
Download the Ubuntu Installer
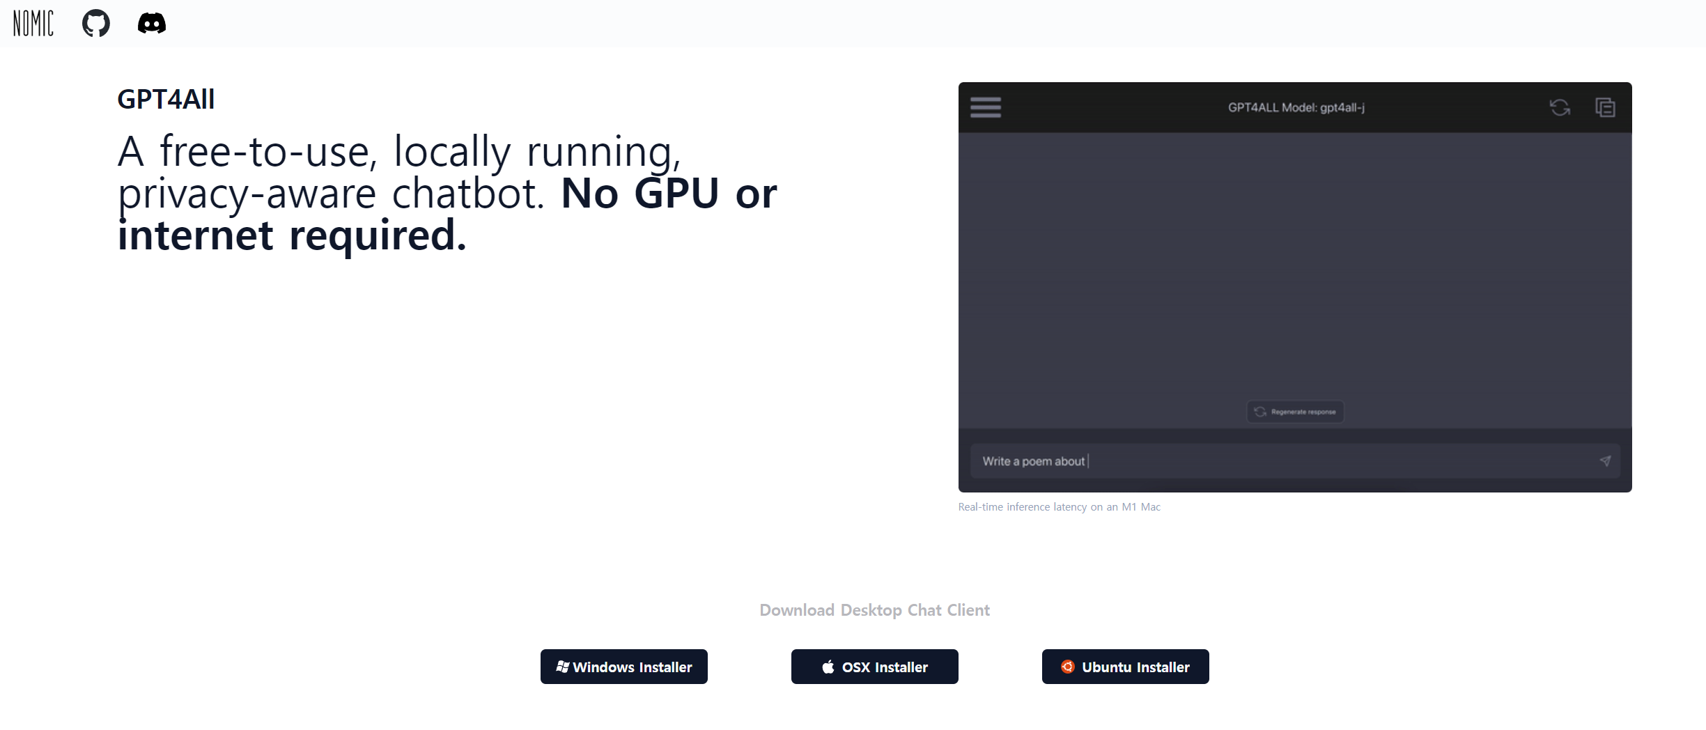point(1126,667)
